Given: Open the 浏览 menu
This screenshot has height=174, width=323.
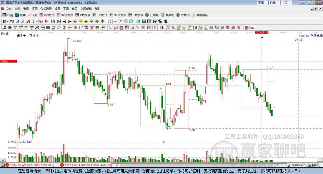Looking at the screenshot, I should pos(18,9).
